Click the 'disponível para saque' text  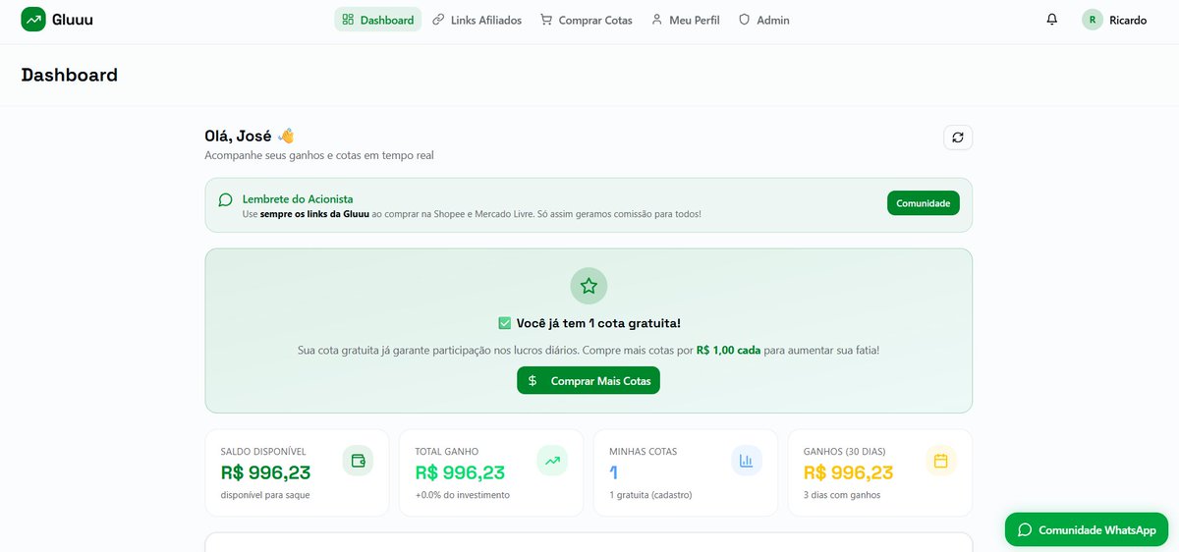pyautogui.click(x=265, y=495)
